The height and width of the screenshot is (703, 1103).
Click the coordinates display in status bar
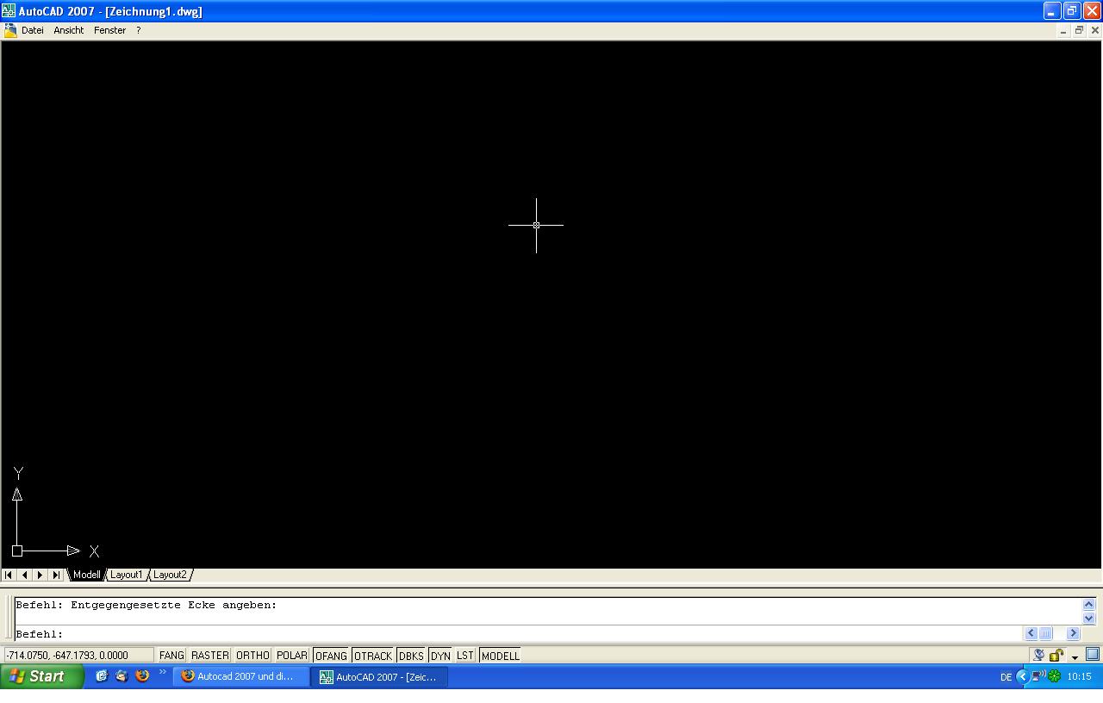pos(78,656)
